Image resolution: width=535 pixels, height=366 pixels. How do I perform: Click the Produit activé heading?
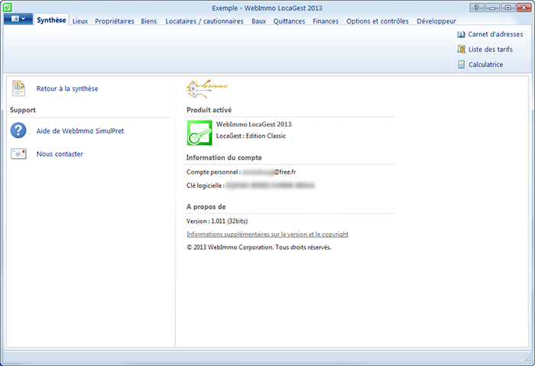tap(209, 110)
